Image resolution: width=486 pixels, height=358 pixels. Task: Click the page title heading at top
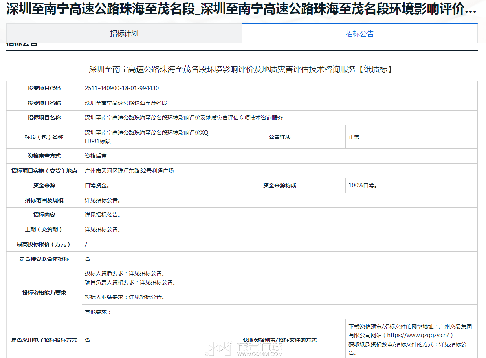tap(241, 10)
